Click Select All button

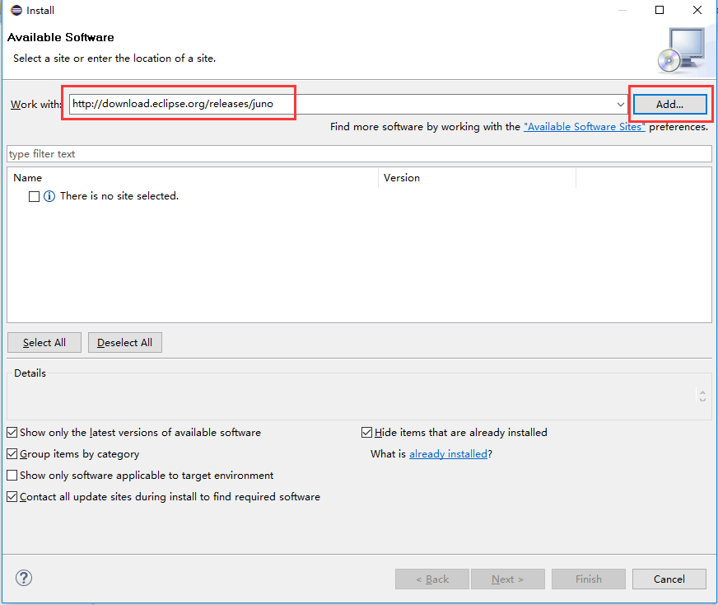(x=44, y=342)
